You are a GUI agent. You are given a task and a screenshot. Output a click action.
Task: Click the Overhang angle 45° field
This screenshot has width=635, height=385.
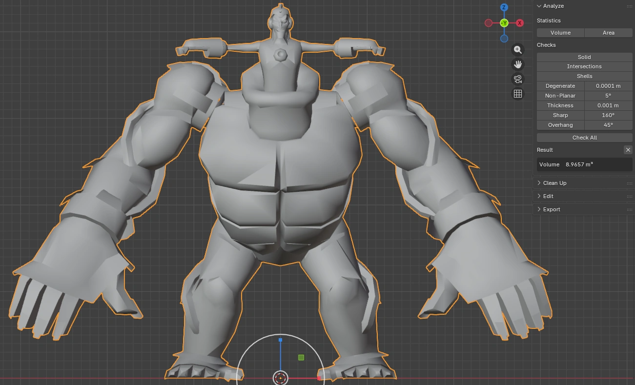[x=609, y=125]
